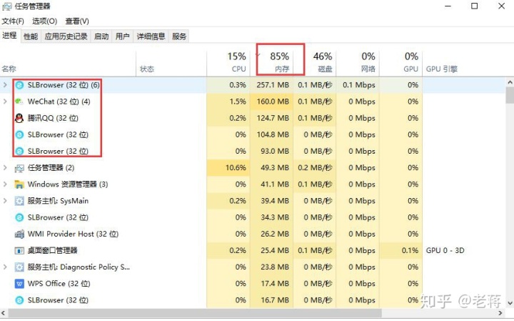Open the 选项(O) menu
Image resolution: width=514 pixels, height=321 pixels.
44,21
